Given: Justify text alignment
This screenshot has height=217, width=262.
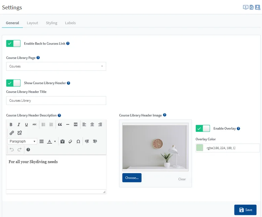Looking at the screenshot, I should [42, 141].
